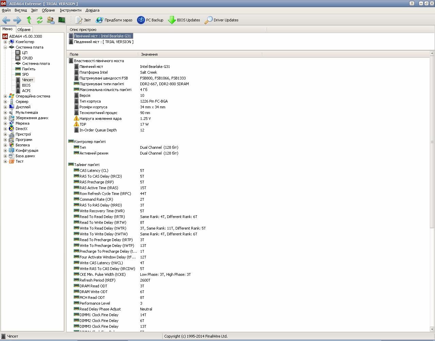Click the Опис пристрою column header
The image size is (435, 341).
pyautogui.click(x=167, y=30)
